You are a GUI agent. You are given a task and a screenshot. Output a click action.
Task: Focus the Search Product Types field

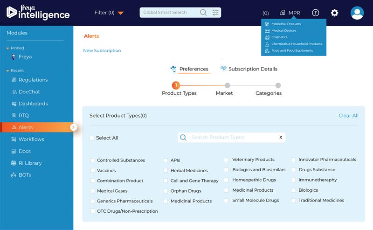click(232, 137)
